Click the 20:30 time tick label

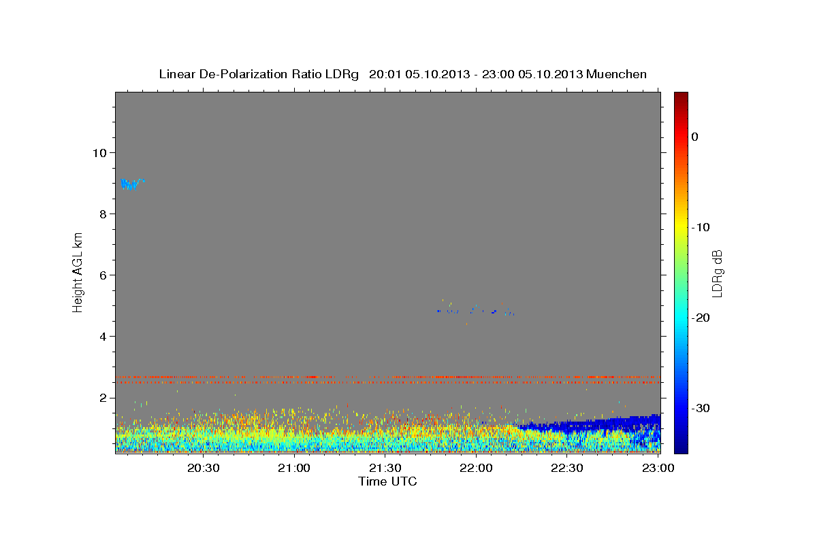(204, 469)
